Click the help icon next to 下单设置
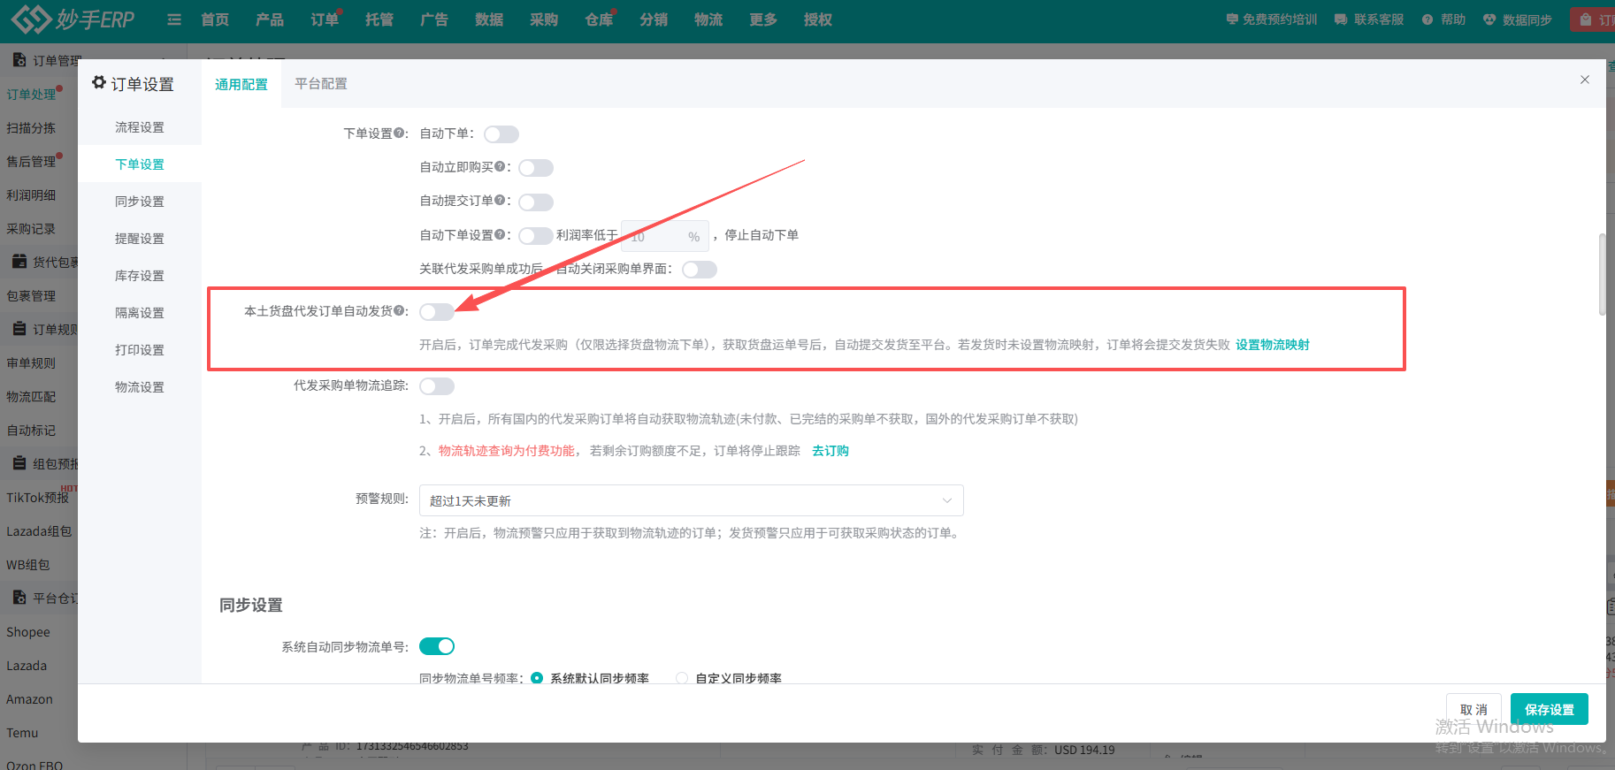Screen dimensions: 1615x770 398,133
